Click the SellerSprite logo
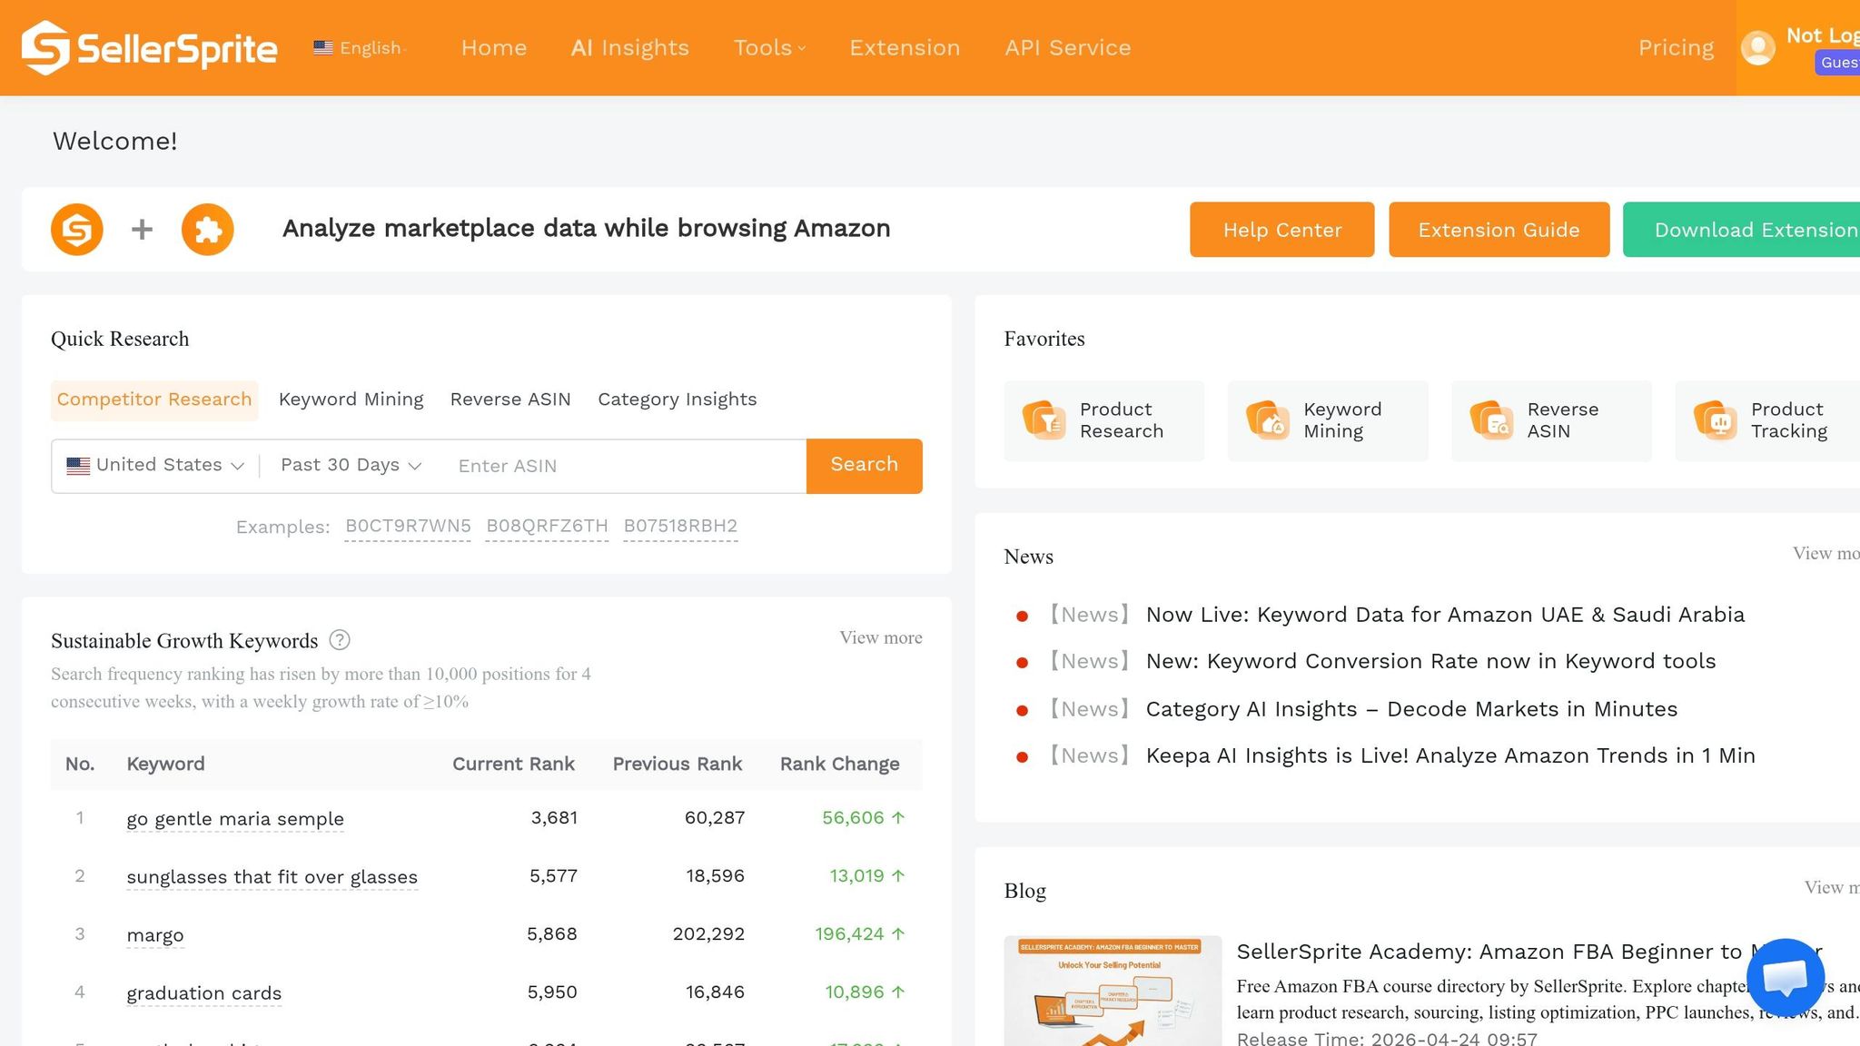The width and height of the screenshot is (1860, 1046). [150, 47]
